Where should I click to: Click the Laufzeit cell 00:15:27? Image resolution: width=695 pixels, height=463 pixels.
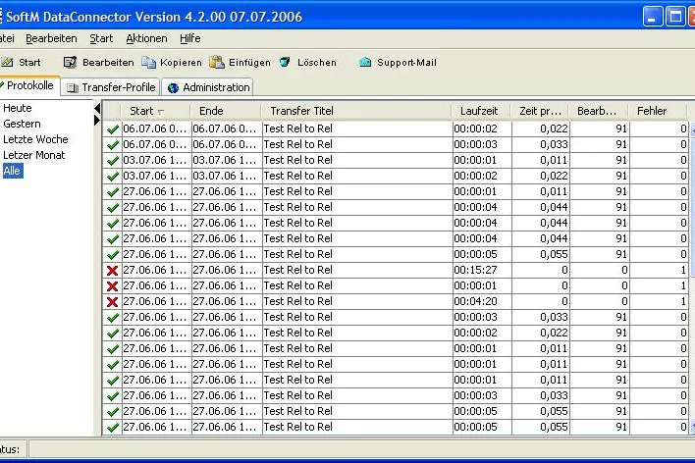click(482, 271)
